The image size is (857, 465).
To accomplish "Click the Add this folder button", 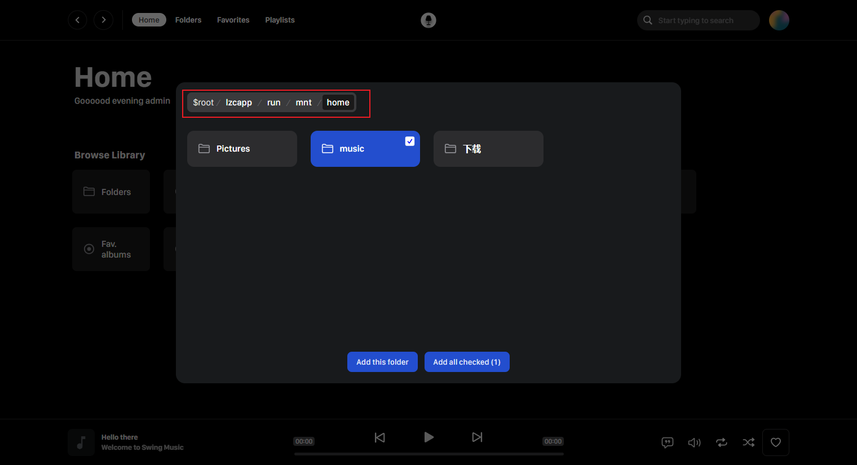I will [x=382, y=362].
